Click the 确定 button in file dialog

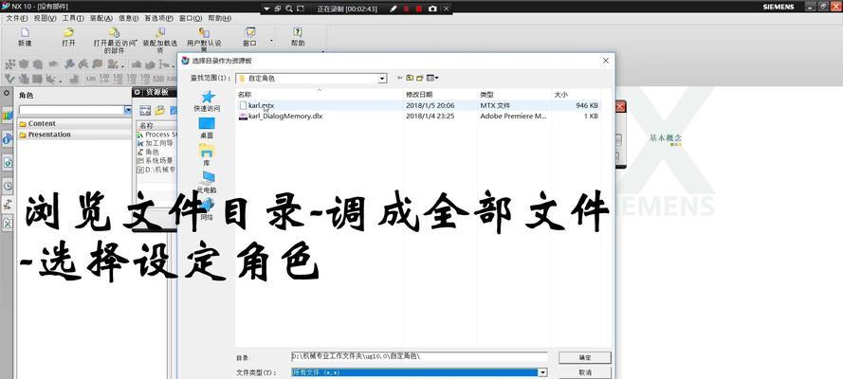pyautogui.click(x=585, y=357)
